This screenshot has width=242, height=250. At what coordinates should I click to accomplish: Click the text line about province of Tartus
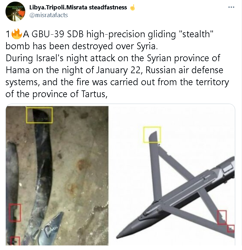click(57, 94)
